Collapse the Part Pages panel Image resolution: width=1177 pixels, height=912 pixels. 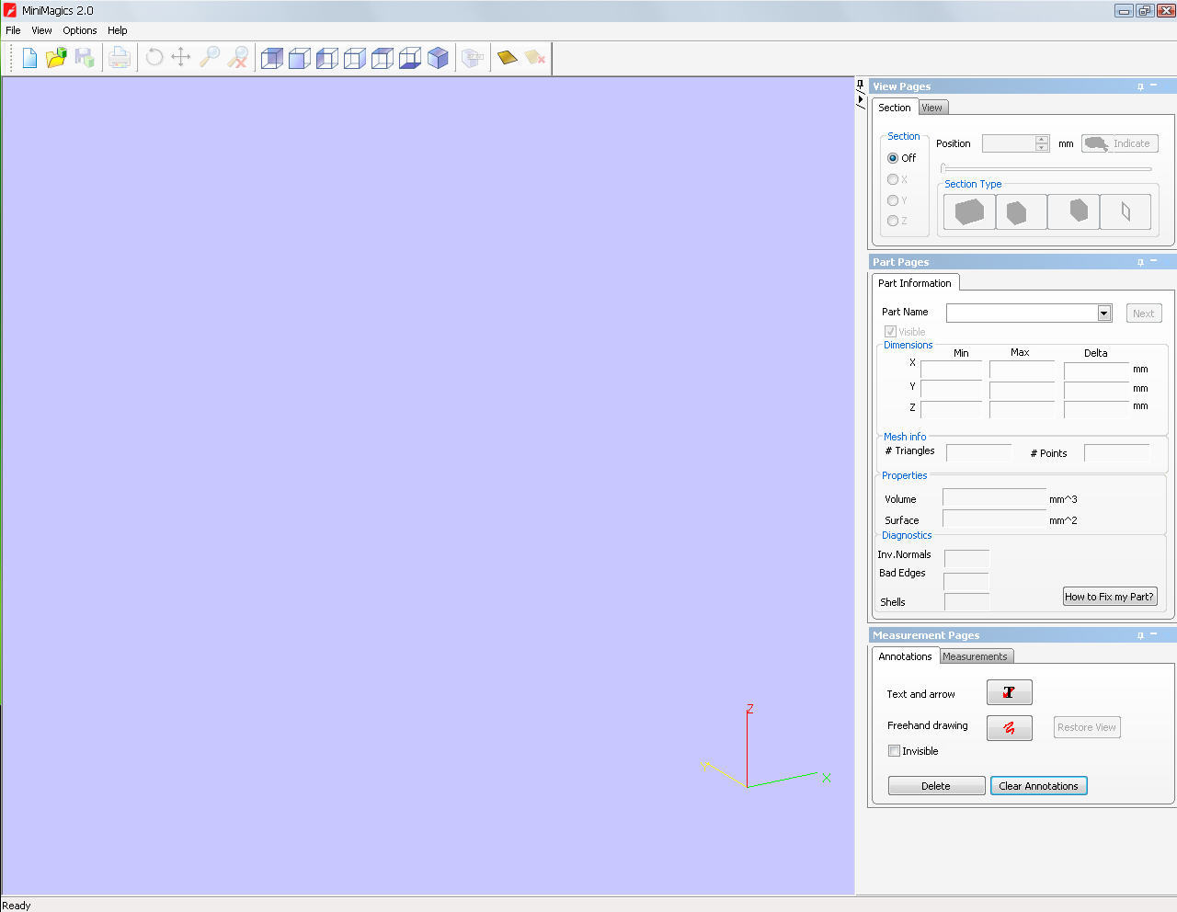coord(1154,262)
